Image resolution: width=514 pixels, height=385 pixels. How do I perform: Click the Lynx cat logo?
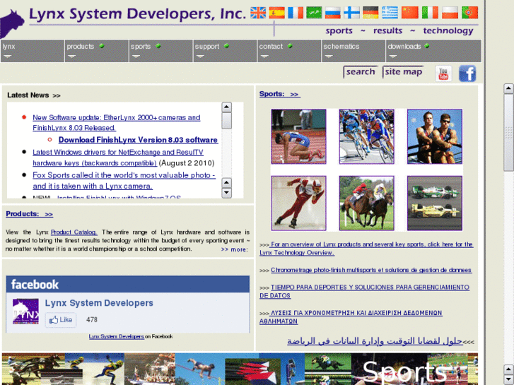(12, 23)
